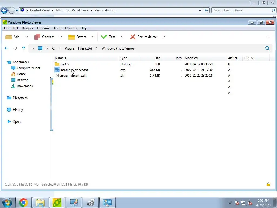The height and width of the screenshot is (208, 277).
Task: Go forward with the right arrow
Action: click(15, 48)
